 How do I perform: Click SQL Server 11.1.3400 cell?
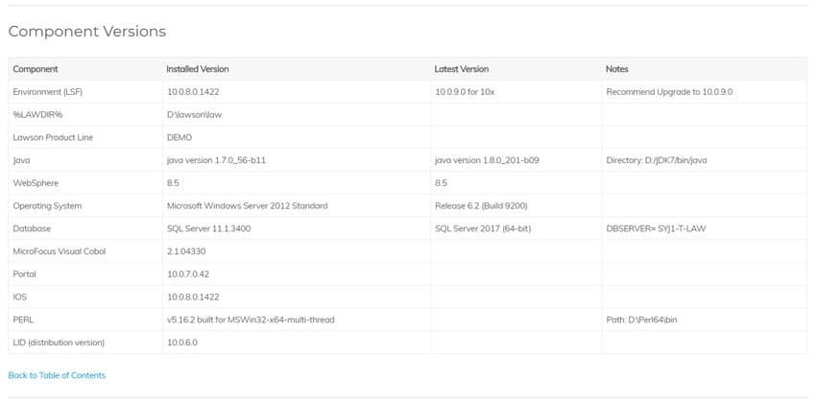click(208, 228)
